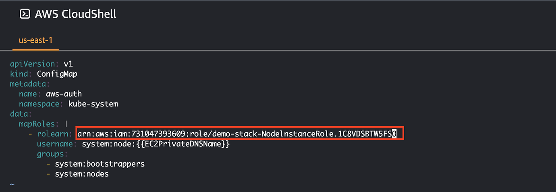This screenshot has width=556, height=192.
Task: Click the tilde empty-line marker
Action: [x=12, y=184]
